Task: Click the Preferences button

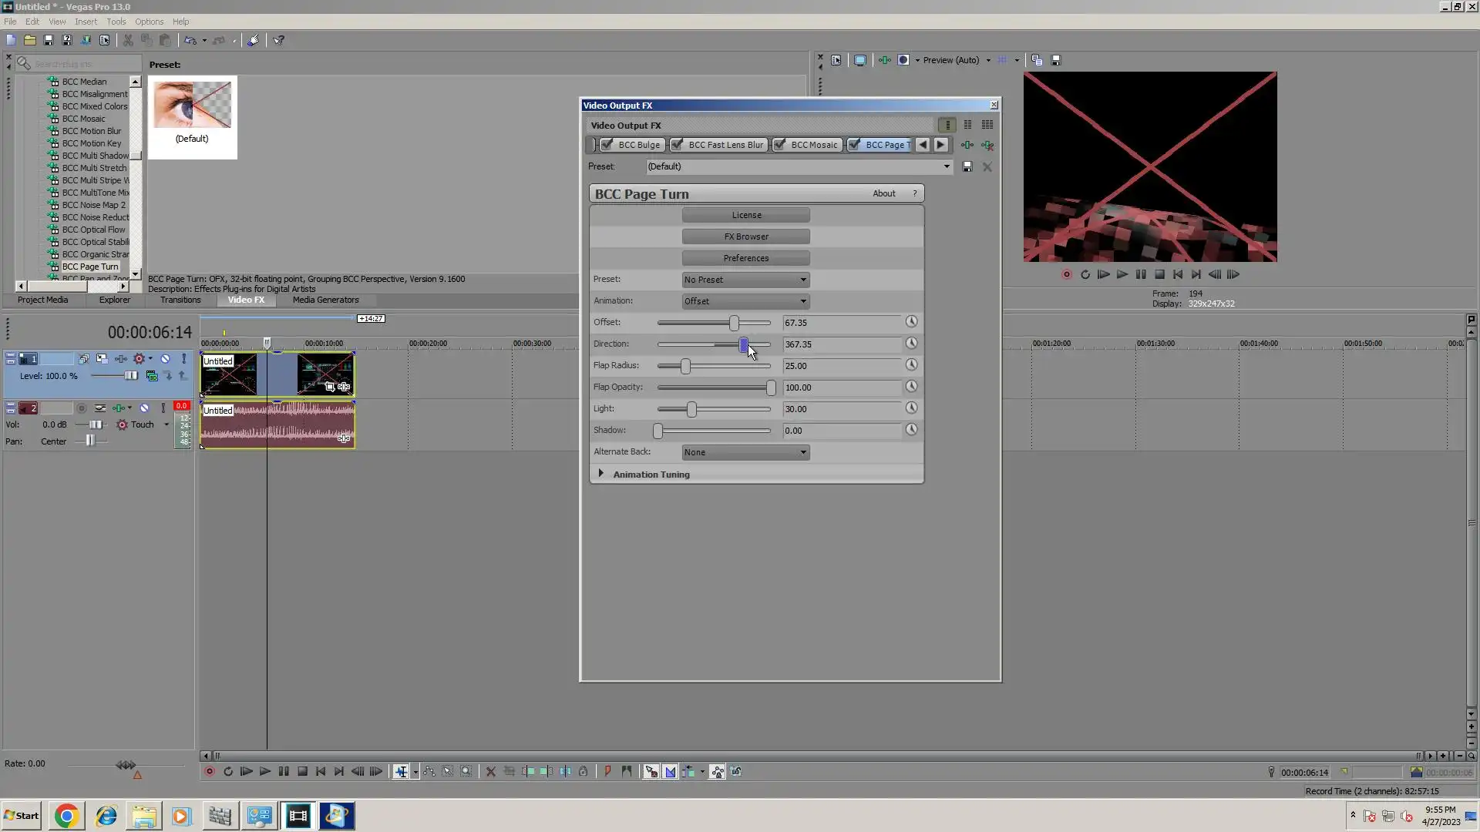Action: (745, 258)
